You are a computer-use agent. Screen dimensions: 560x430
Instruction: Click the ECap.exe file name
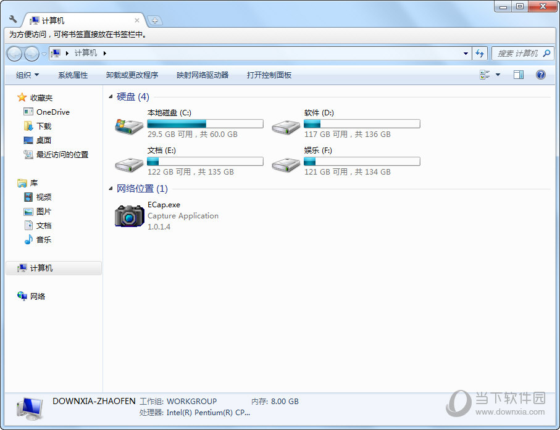pos(164,205)
